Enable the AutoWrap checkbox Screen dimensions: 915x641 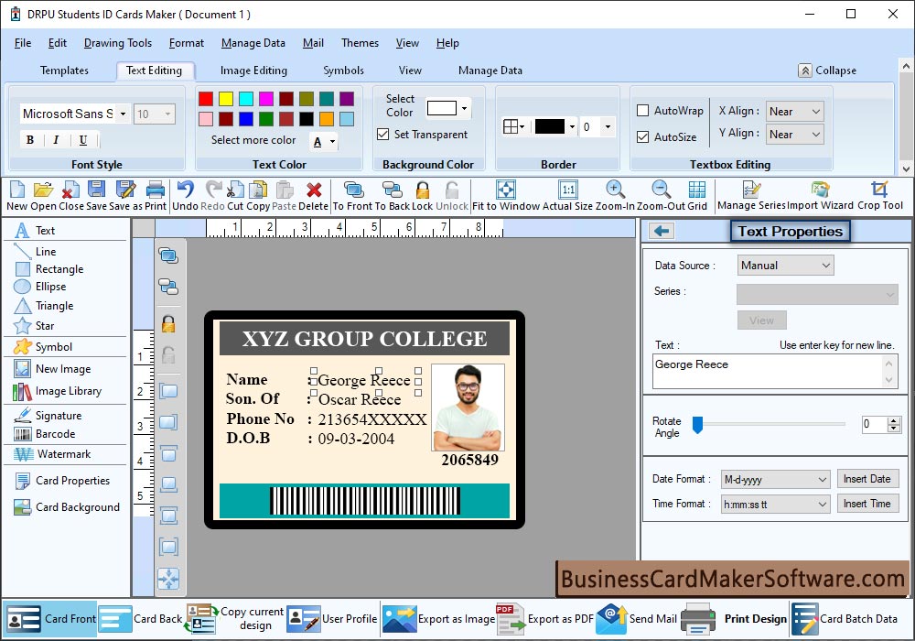pos(642,110)
